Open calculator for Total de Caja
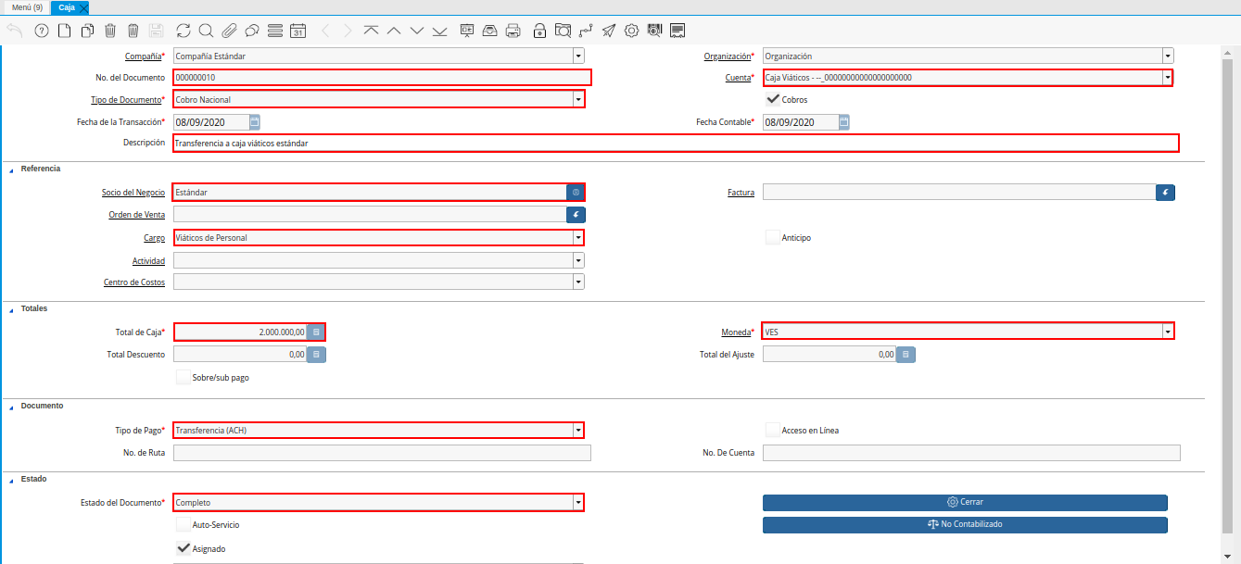Image resolution: width=1241 pixels, height=564 pixels. pos(316,332)
